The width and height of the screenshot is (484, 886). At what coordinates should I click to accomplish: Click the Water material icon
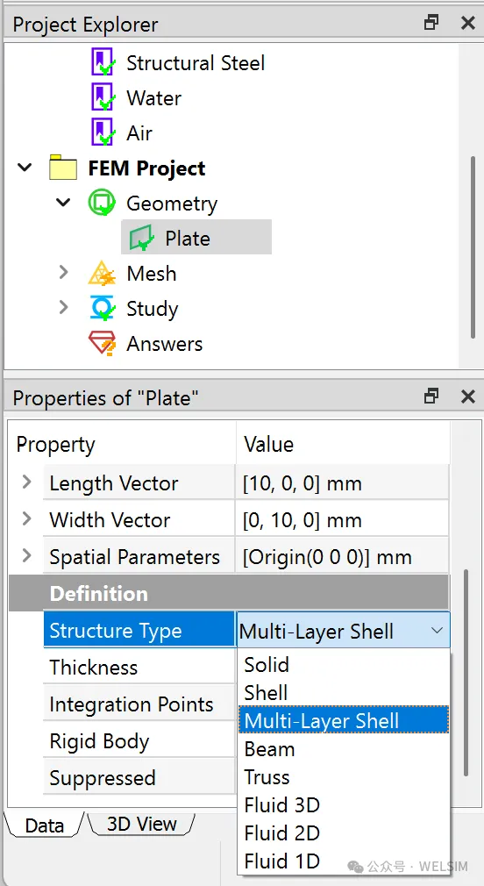(x=103, y=97)
